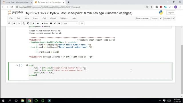Viewport: 183px width, 103px height.
Task: Click the 'In [ ]:' prompt
Action: point(19,66)
